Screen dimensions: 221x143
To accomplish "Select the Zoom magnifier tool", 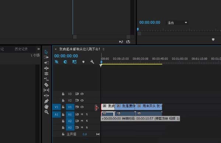I will pyautogui.click(x=46, y=112).
